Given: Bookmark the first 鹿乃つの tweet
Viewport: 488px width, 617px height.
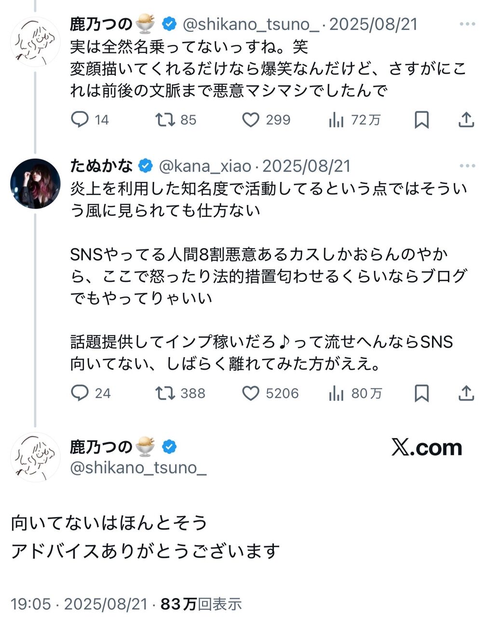Looking at the screenshot, I should 421,120.
